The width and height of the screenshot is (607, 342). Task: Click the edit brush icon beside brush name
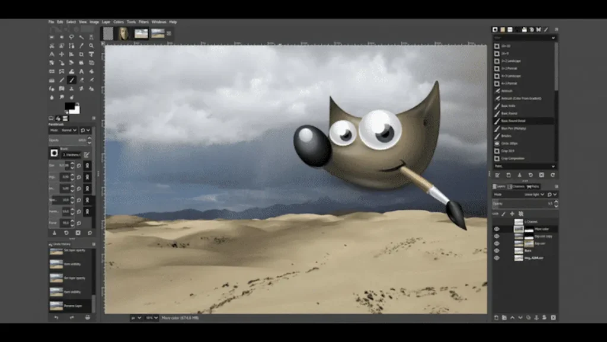[x=87, y=154]
